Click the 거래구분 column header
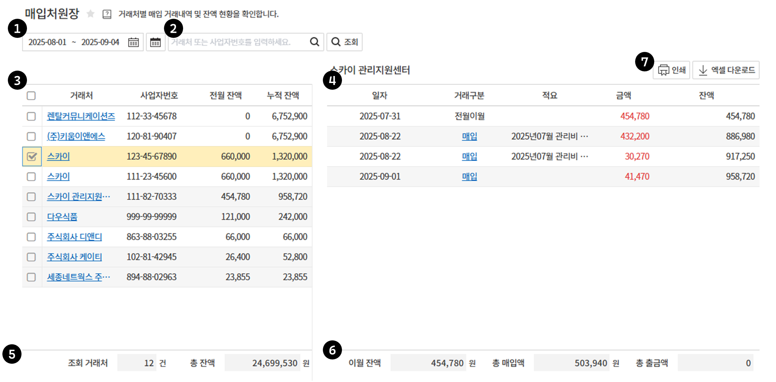 [469, 95]
